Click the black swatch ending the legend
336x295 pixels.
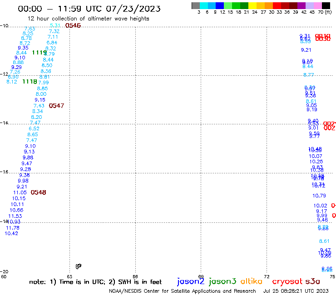pyautogui.click(x=326, y=5)
